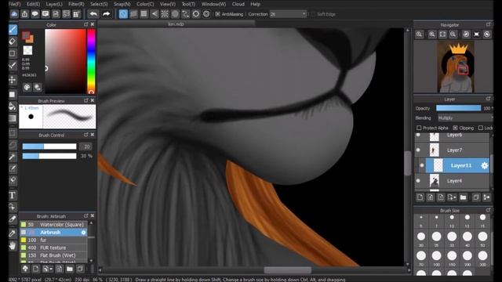Adjust the layer Opacity slider
502x282 pixels.
tap(458, 108)
